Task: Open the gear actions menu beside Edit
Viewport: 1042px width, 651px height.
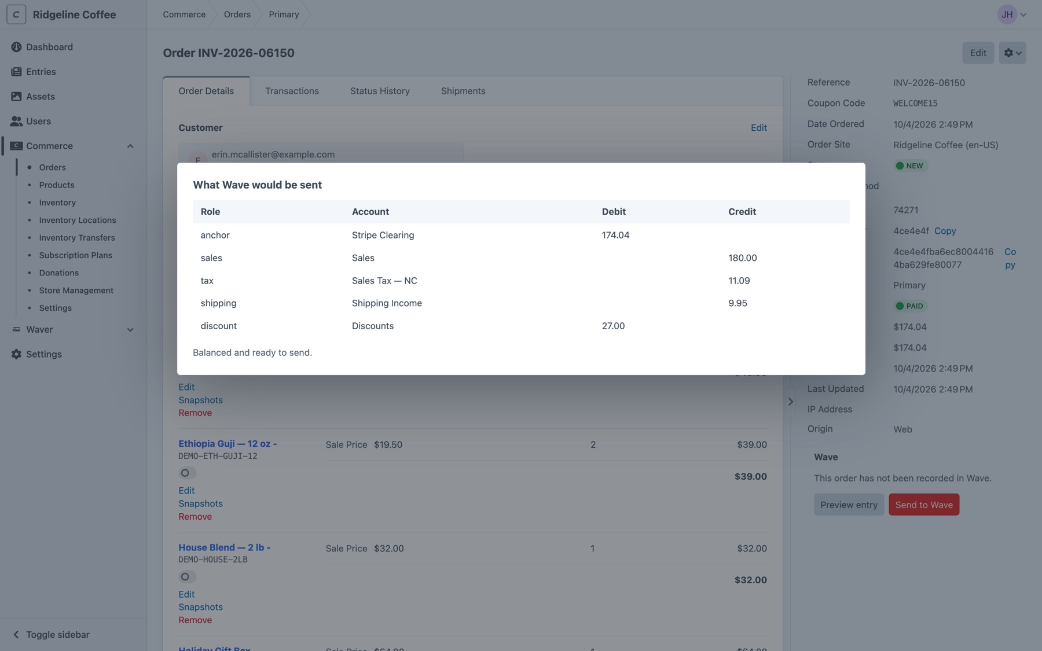Action: pos(1012,53)
